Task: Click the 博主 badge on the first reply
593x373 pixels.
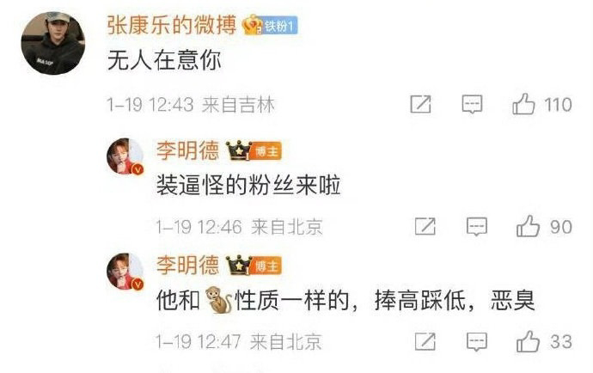Action: coord(266,151)
